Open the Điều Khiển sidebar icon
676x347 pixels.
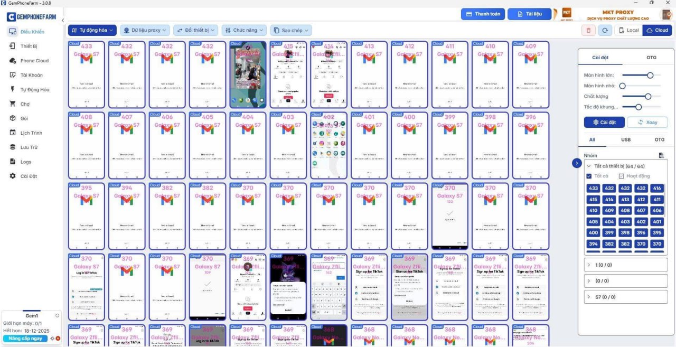(x=12, y=32)
